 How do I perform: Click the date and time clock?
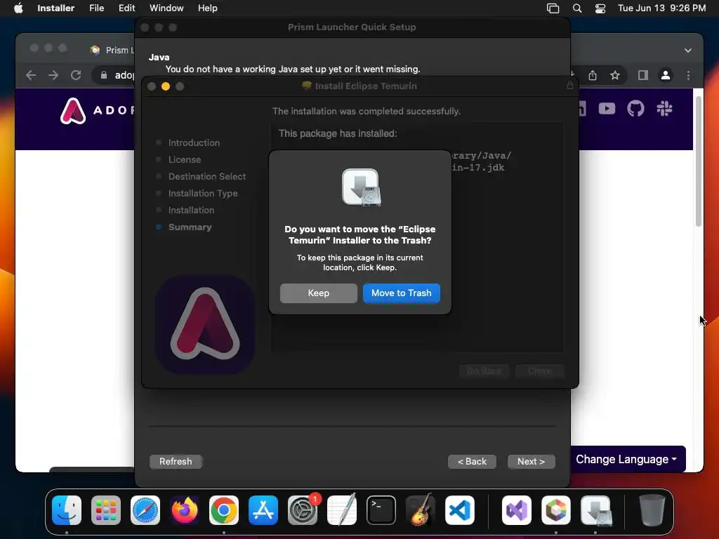[661, 8]
